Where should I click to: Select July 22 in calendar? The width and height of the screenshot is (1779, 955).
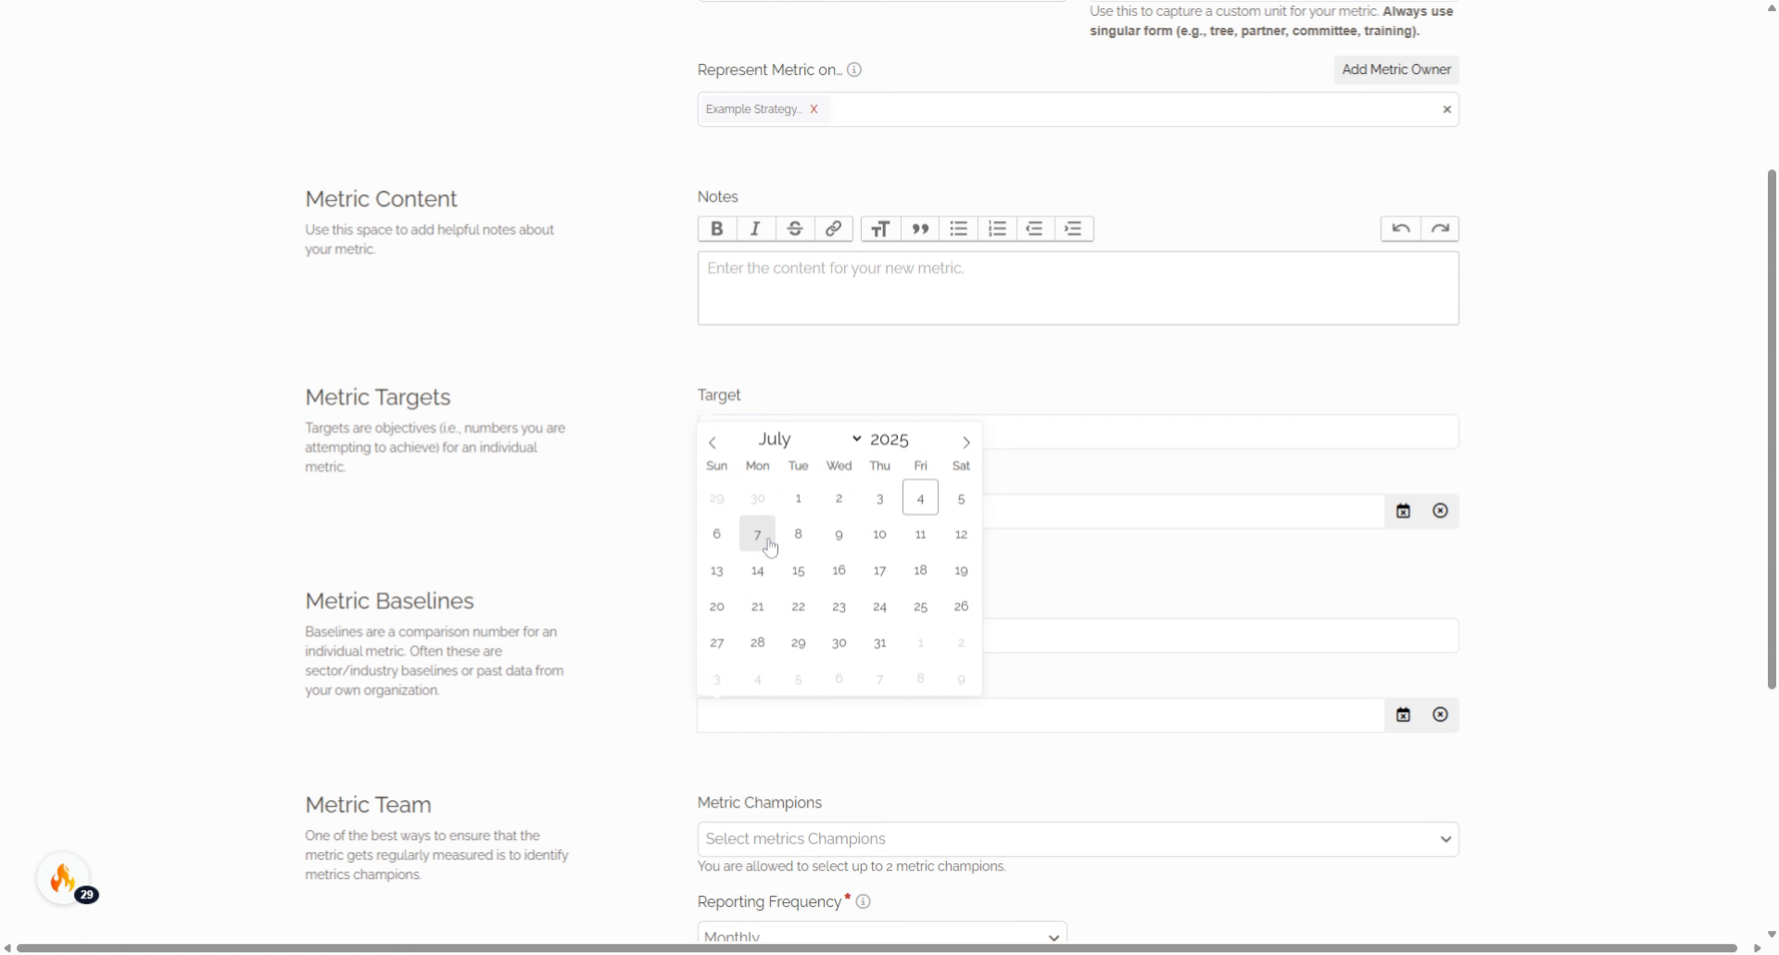click(798, 607)
